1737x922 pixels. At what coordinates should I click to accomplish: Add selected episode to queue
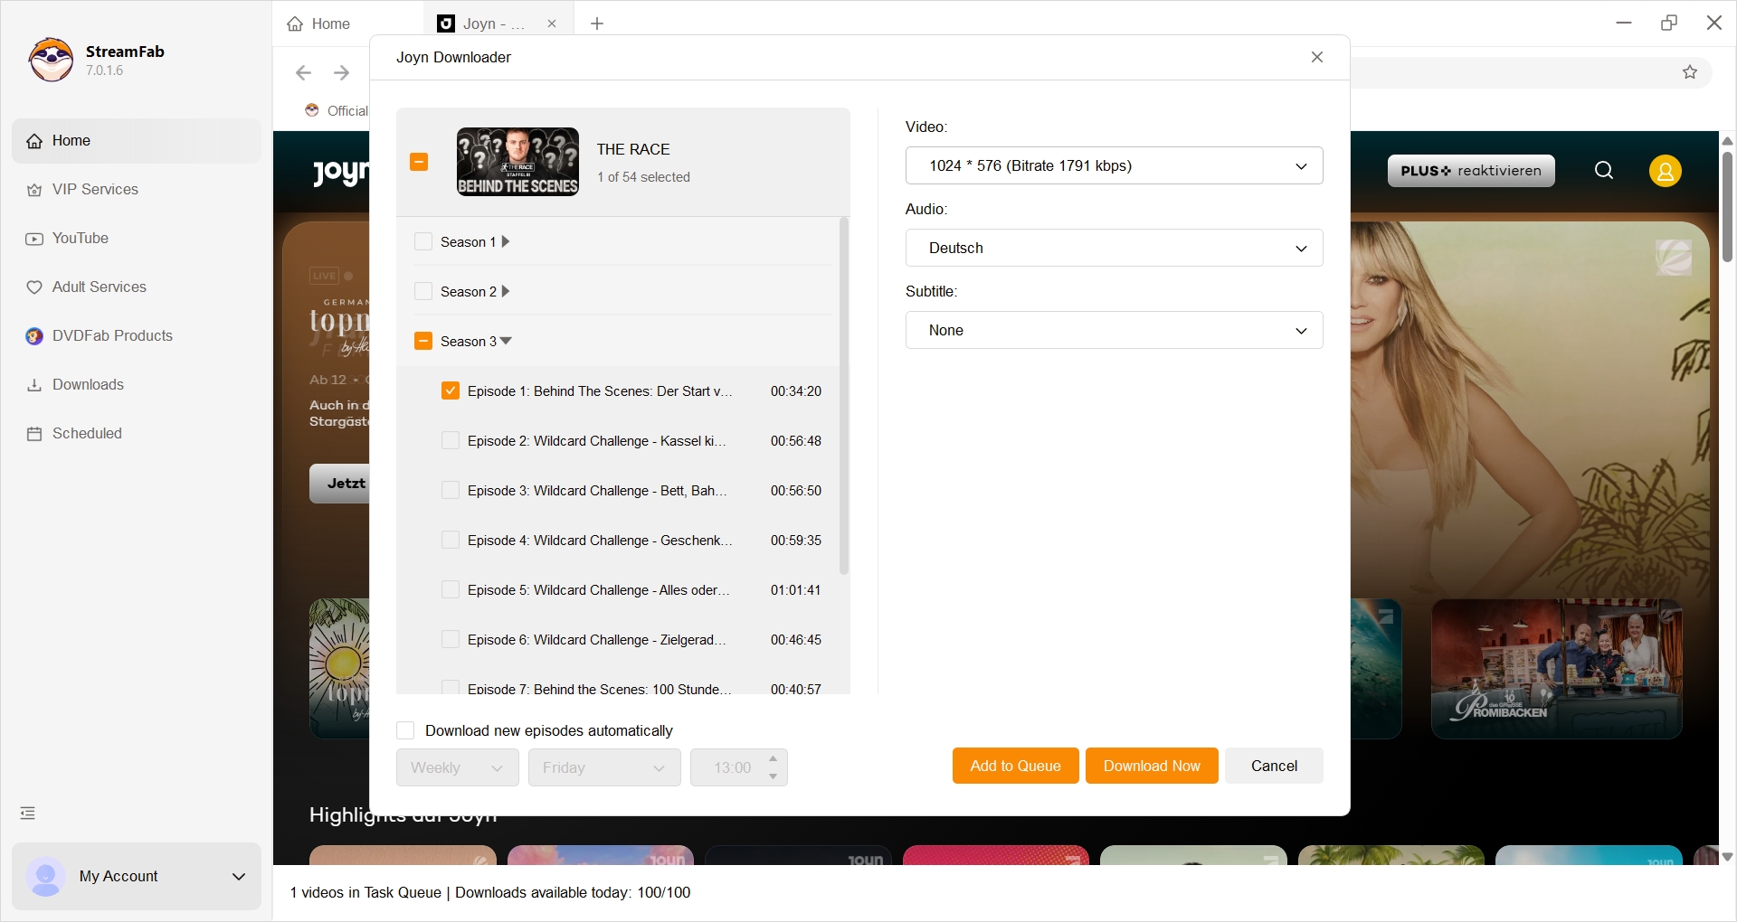1015,766
